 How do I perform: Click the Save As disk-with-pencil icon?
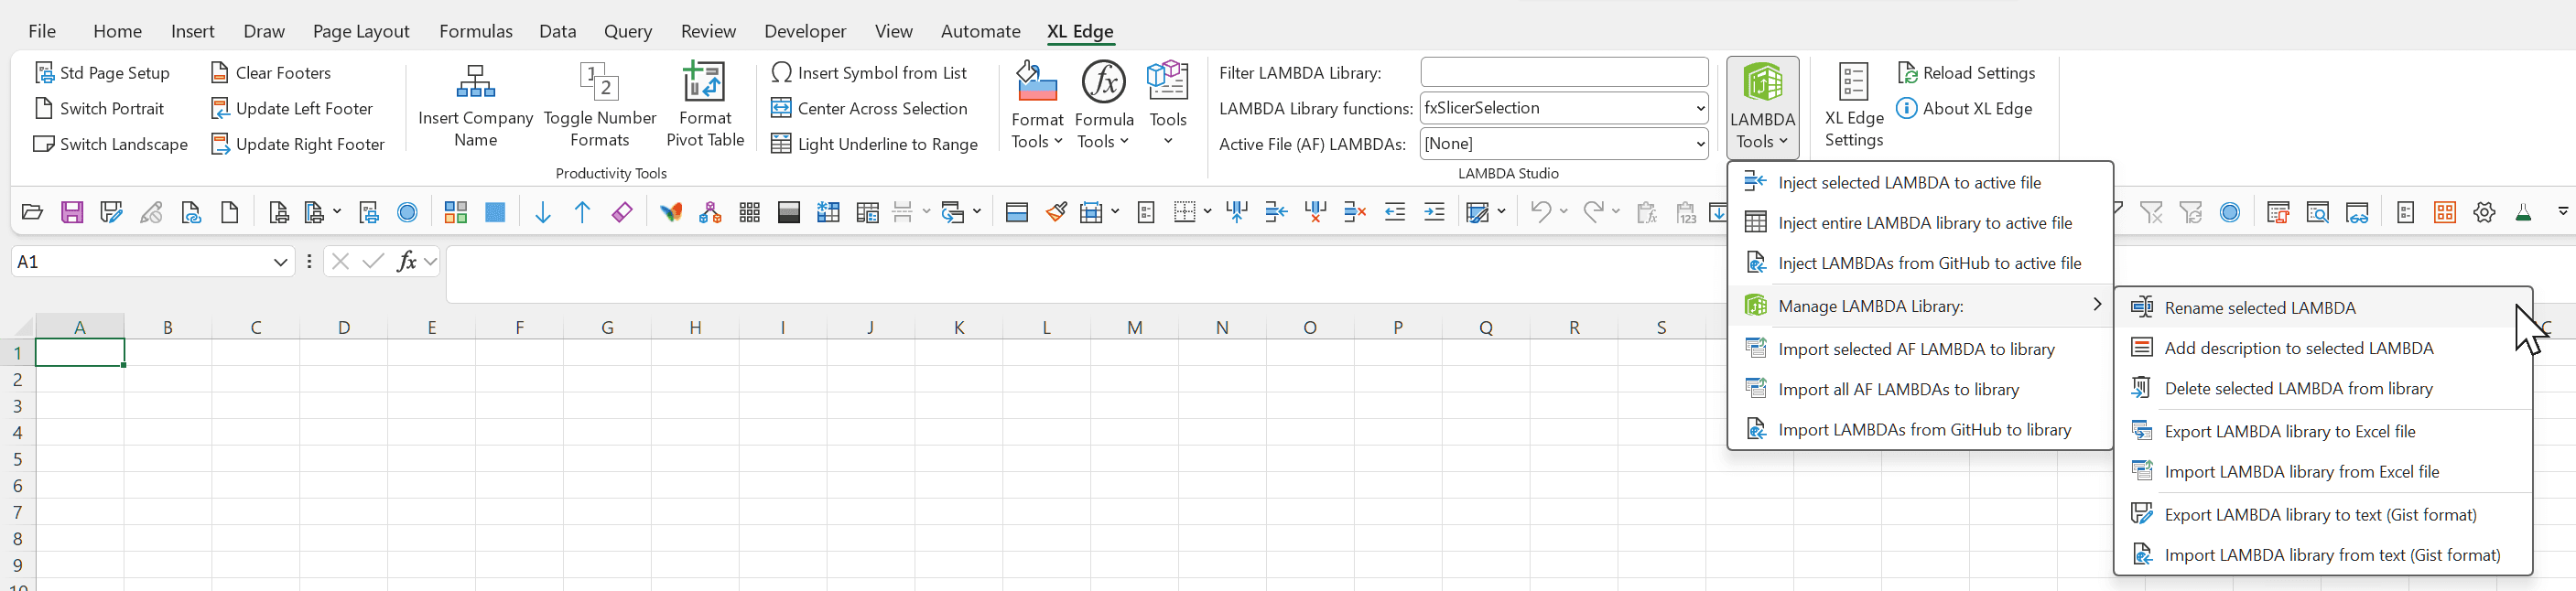point(111,212)
